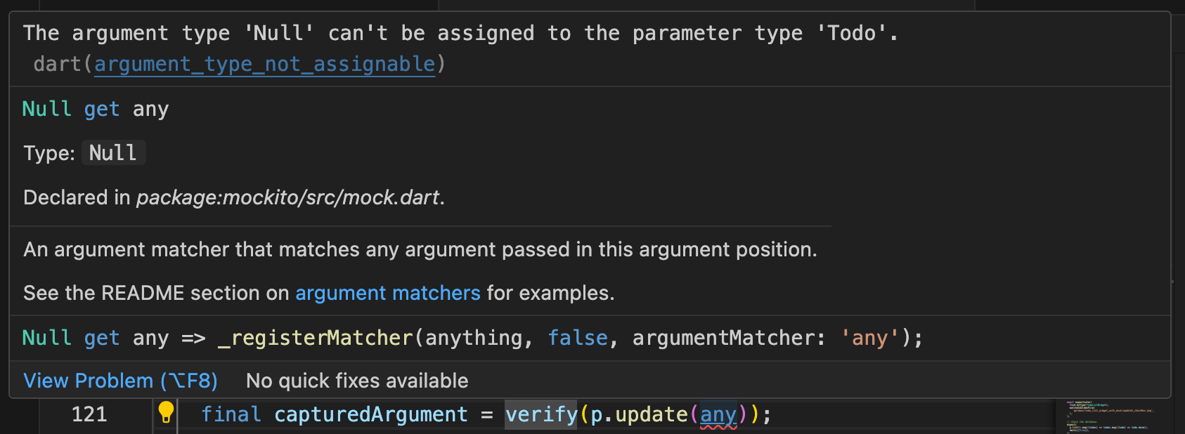1185x434 pixels.
Task: Click the blue "false" keyword in hover snippet
Action: tap(577, 338)
